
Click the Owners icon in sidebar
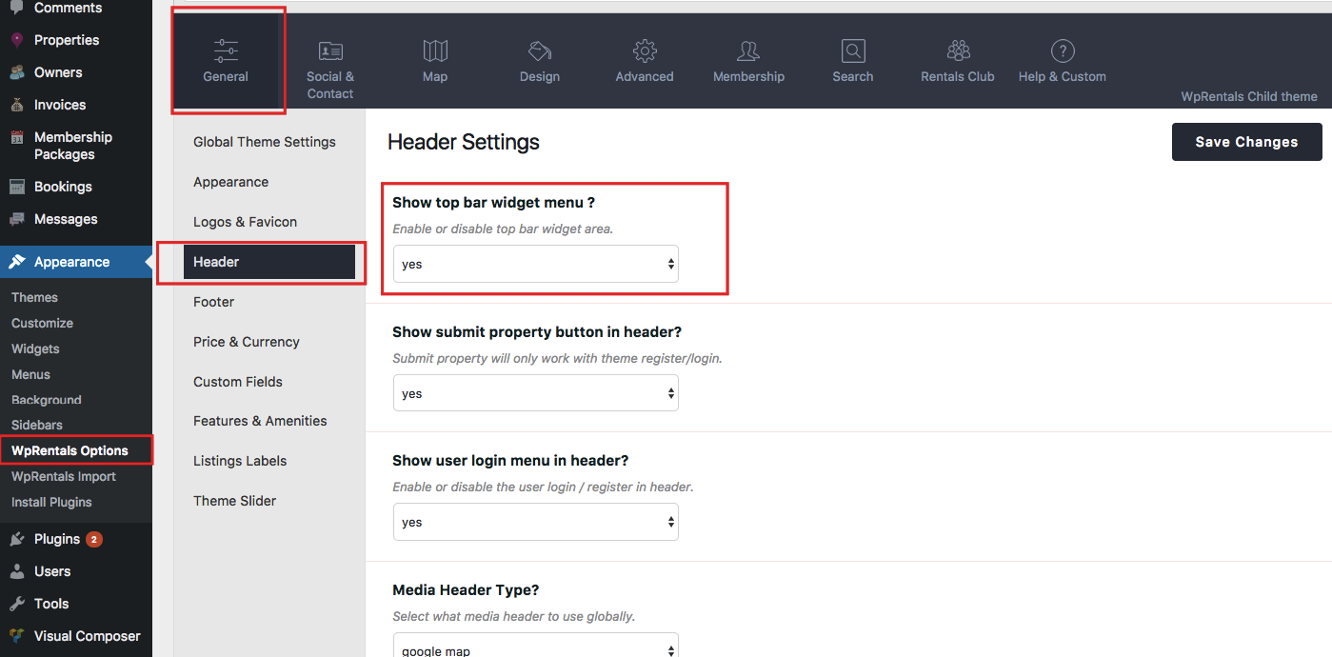17,72
